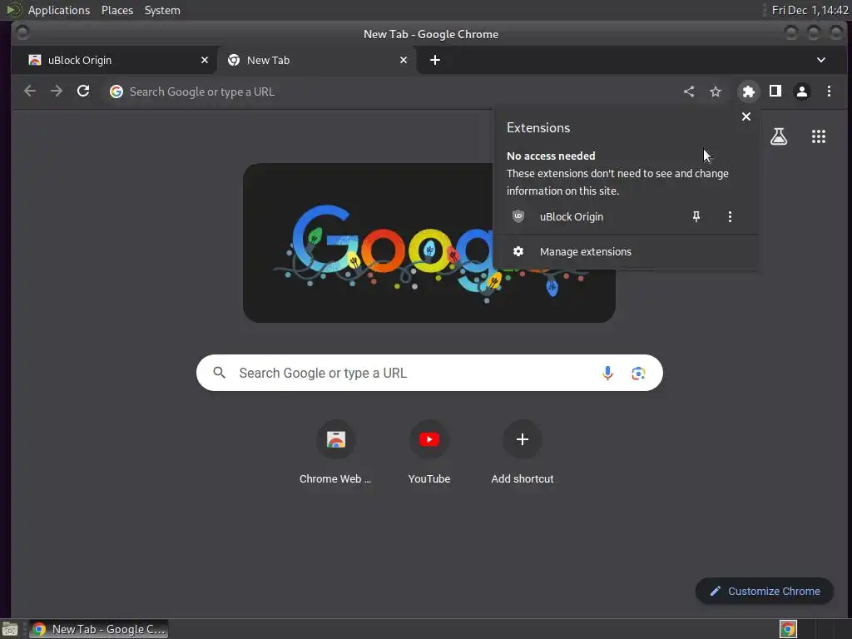Screen dimensions: 852x639
Task: Share this page icon
Action: coord(689,92)
